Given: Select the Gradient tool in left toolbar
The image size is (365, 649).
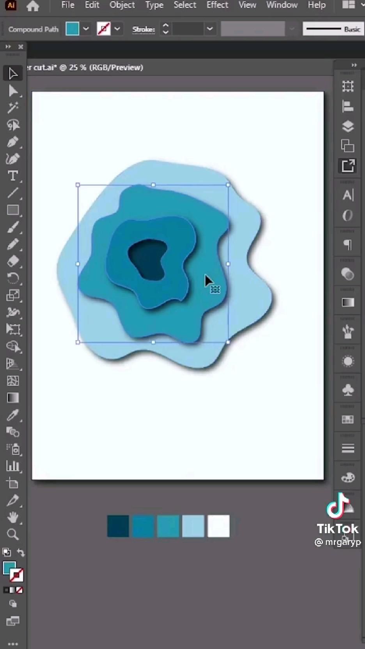Looking at the screenshot, I should click(x=13, y=398).
